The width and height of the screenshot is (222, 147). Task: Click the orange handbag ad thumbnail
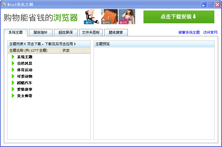(x=110, y=17)
